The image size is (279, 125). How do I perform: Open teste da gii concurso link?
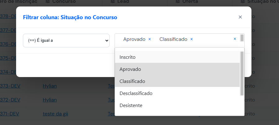55,114
